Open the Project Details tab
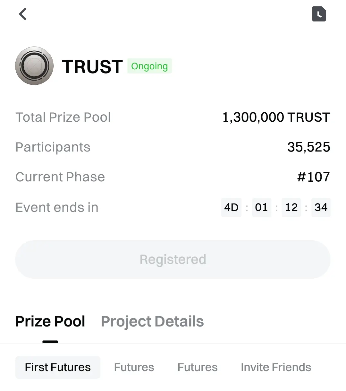The width and height of the screenshot is (346, 391). 152,321
